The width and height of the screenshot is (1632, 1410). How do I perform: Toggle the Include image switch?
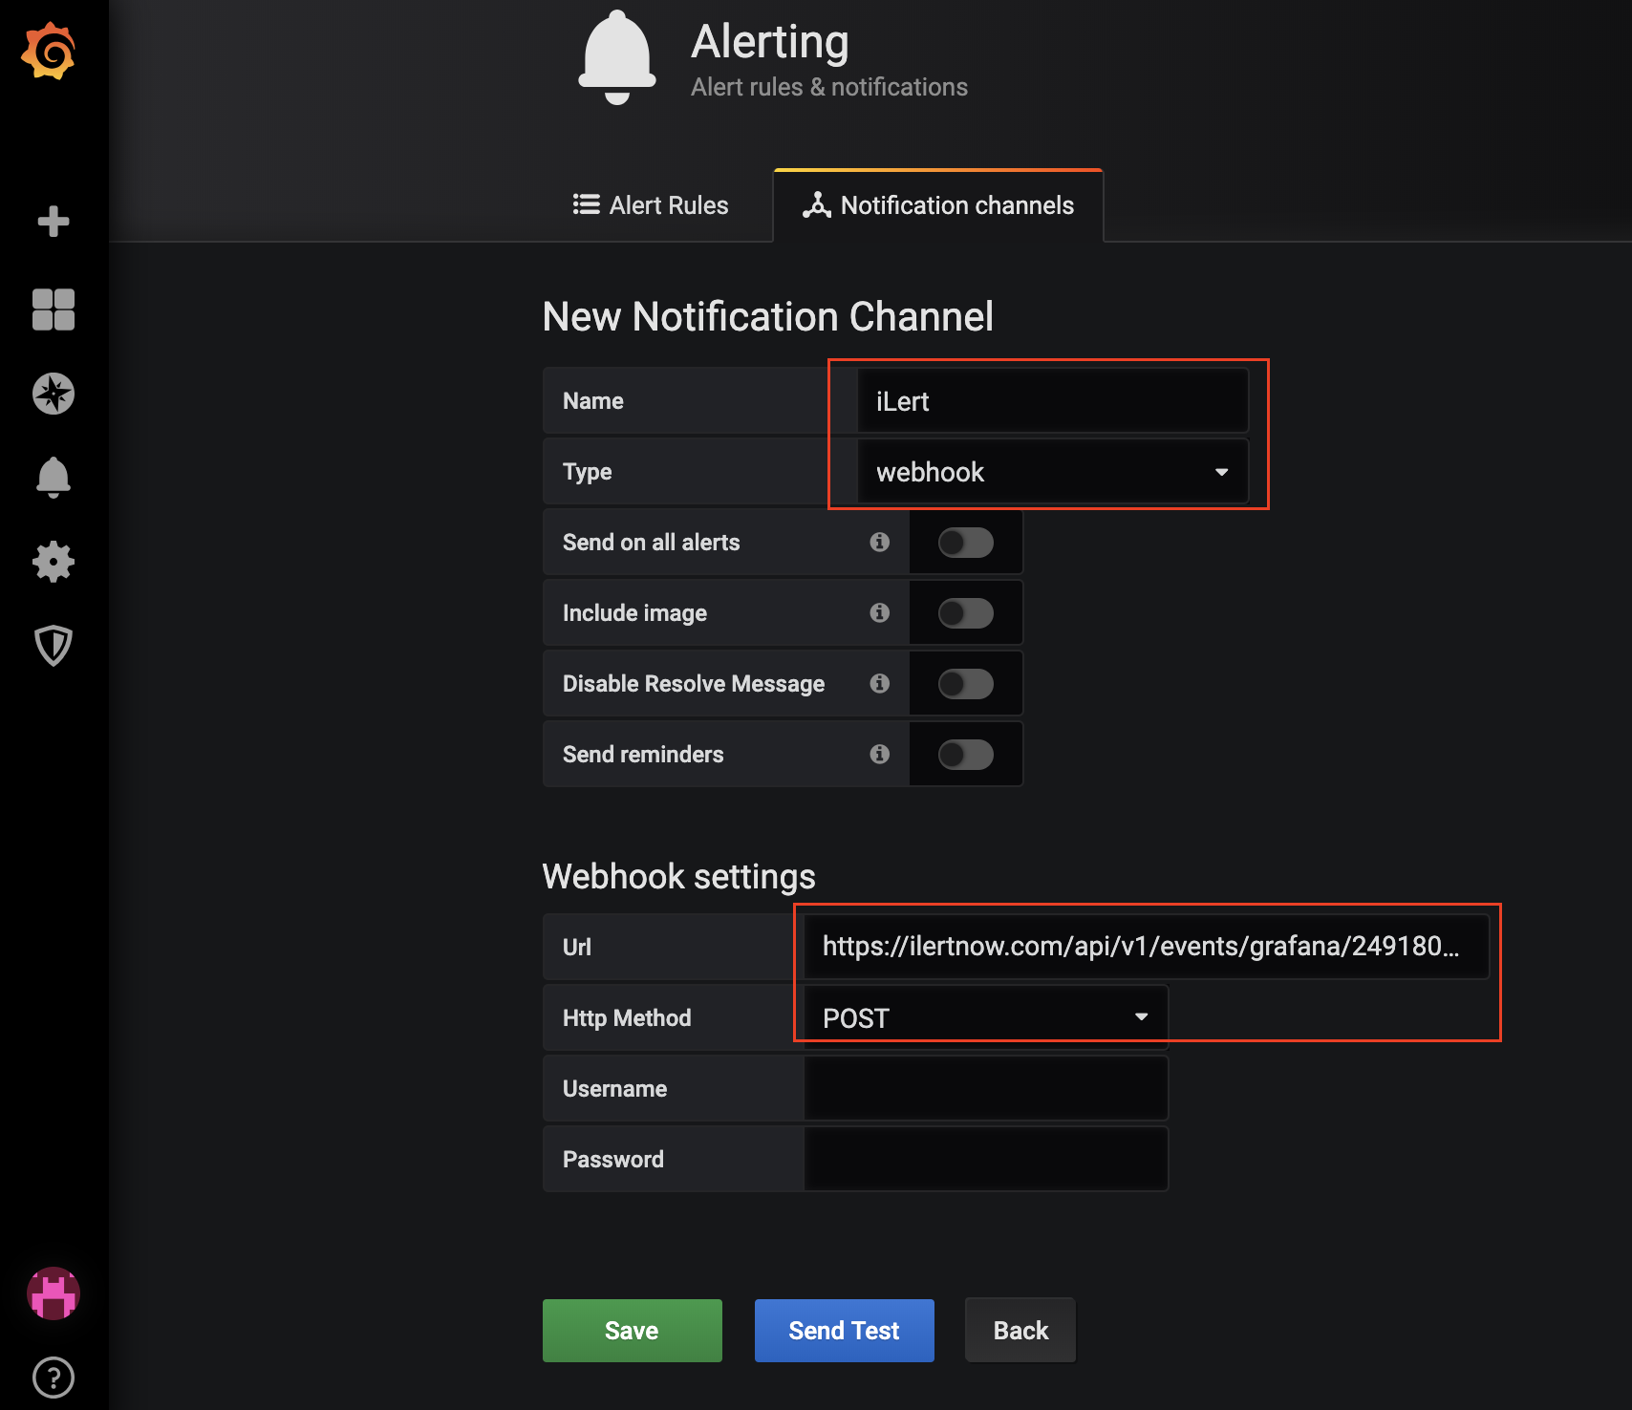pos(965,613)
